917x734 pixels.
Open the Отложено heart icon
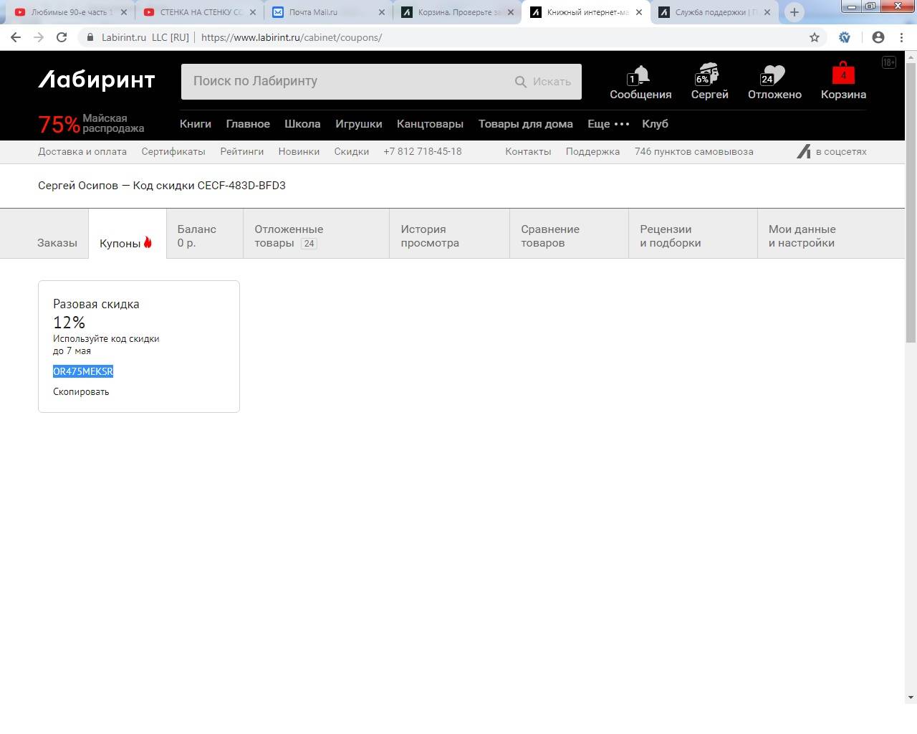[x=774, y=81]
